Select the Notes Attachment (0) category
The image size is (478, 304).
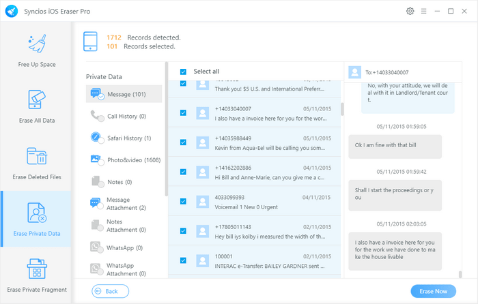pyautogui.click(x=124, y=226)
